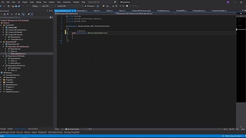Viewport: 246px width, 138px height.
Task: Select Connected Services under APIGateway
Action: 13,75
